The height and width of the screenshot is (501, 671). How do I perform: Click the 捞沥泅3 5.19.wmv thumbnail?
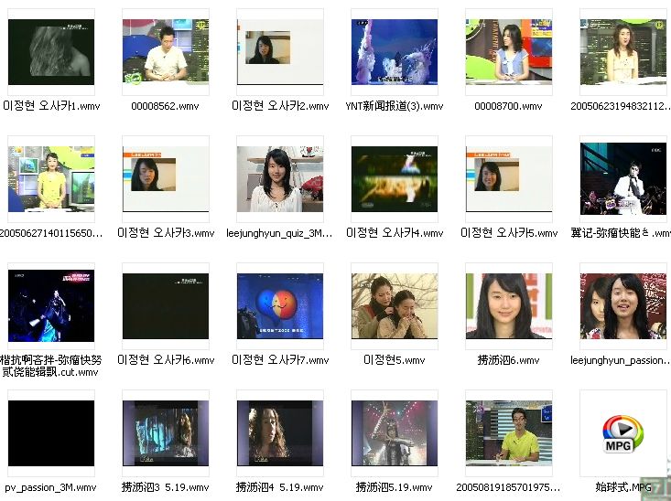[x=166, y=433]
